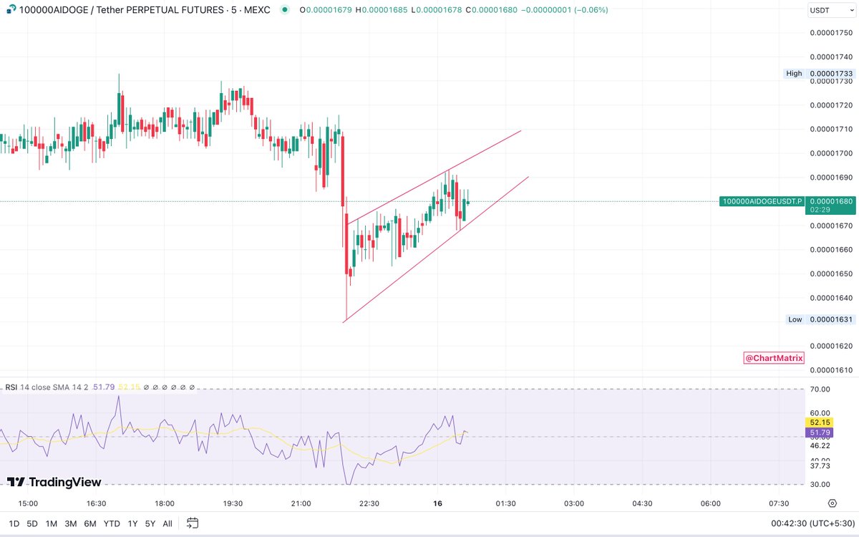Click the 0.00001750 price axis label

coord(830,33)
